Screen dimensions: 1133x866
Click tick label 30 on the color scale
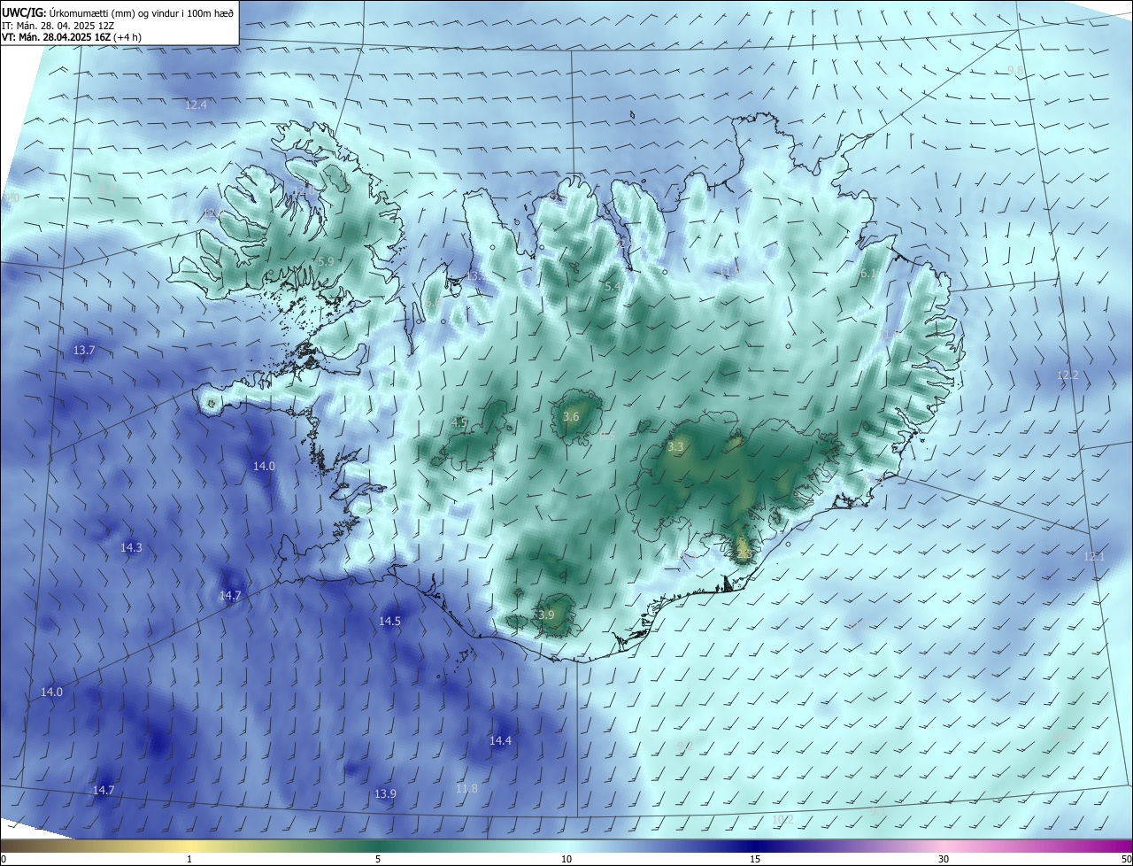coord(944,859)
